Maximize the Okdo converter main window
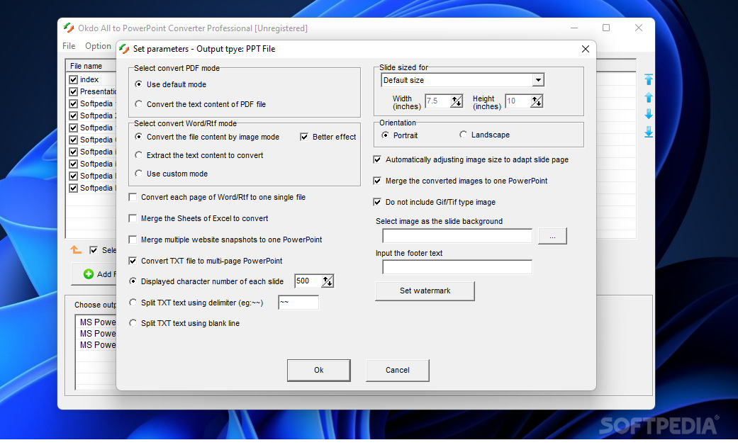738x445 pixels. pyautogui.click(x=606, y=28)
